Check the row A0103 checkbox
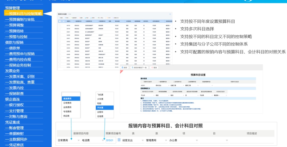This screenshot has width=287, height=147. click(60, 26)
